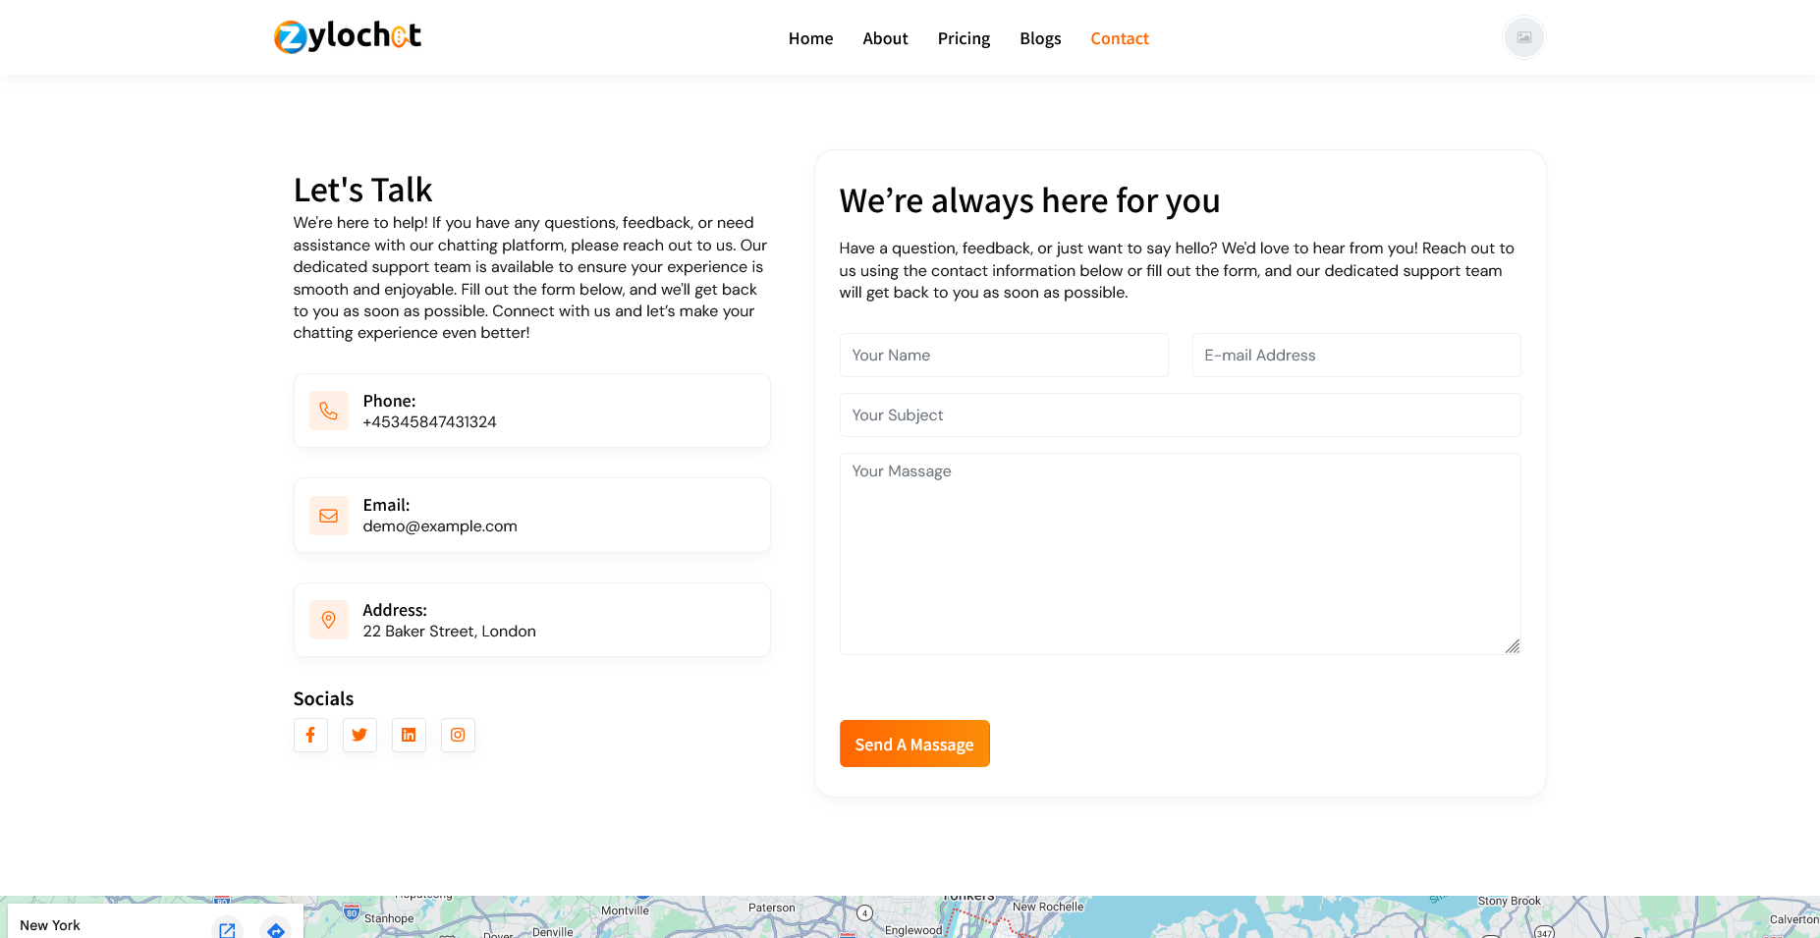
Task: Click email demo@example.com
Action: point(440,526)
